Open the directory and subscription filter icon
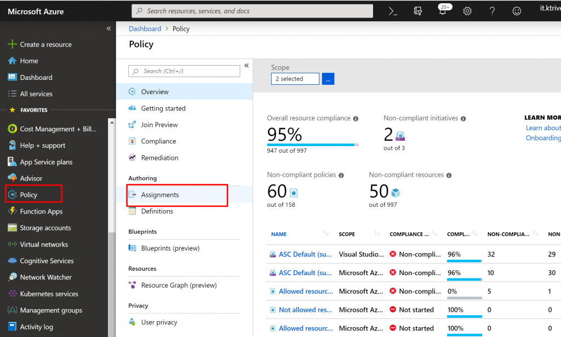561x337 pixels. [418, 11]
